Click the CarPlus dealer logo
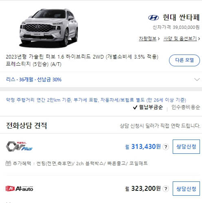Viewport: 202px width, 203px height. (19, 146)
